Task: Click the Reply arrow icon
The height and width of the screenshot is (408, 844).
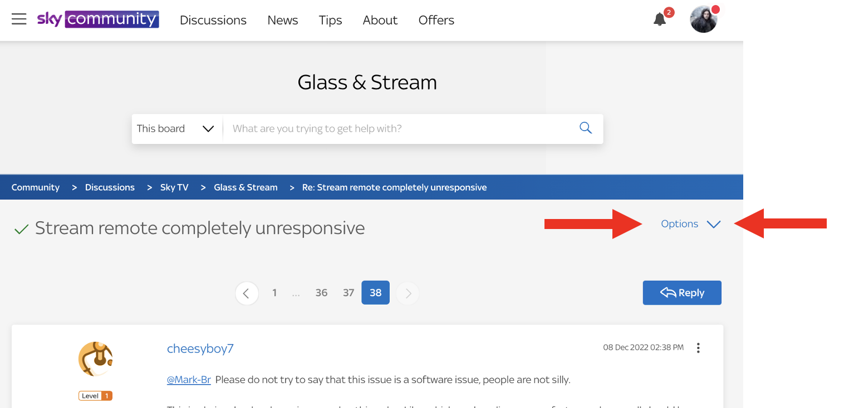Action: [668, 292]
